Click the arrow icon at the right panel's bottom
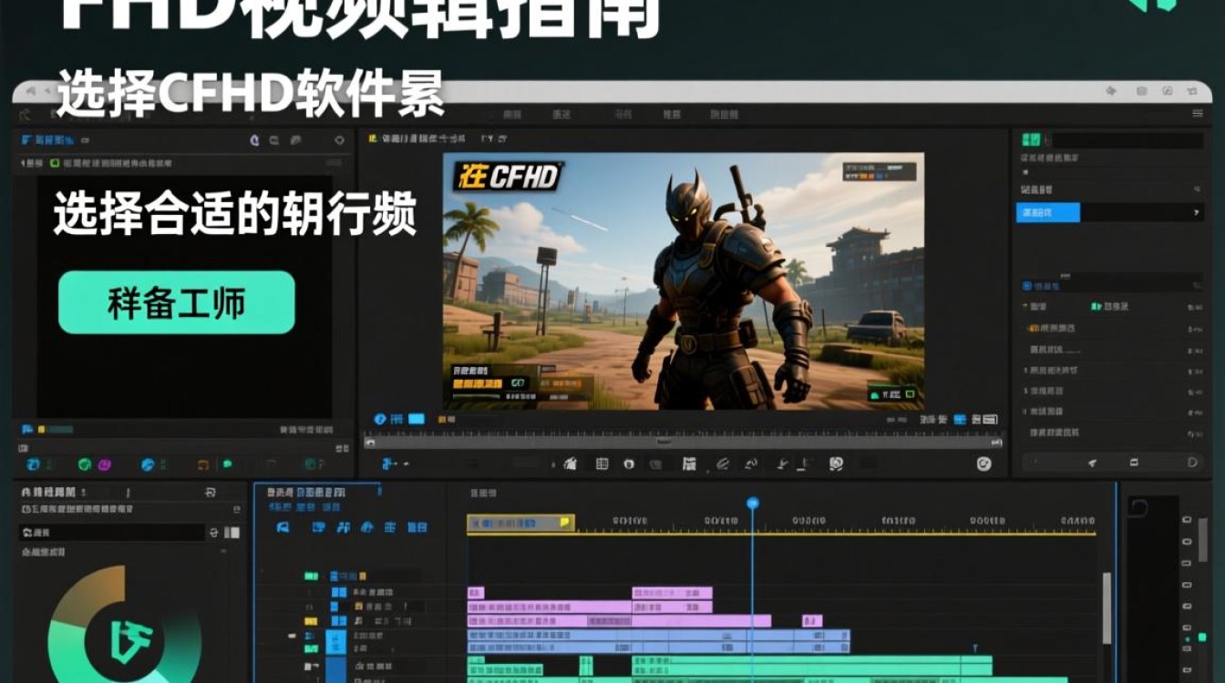Viewport: 1225px width, 683px height. [x=1092, y=463]
